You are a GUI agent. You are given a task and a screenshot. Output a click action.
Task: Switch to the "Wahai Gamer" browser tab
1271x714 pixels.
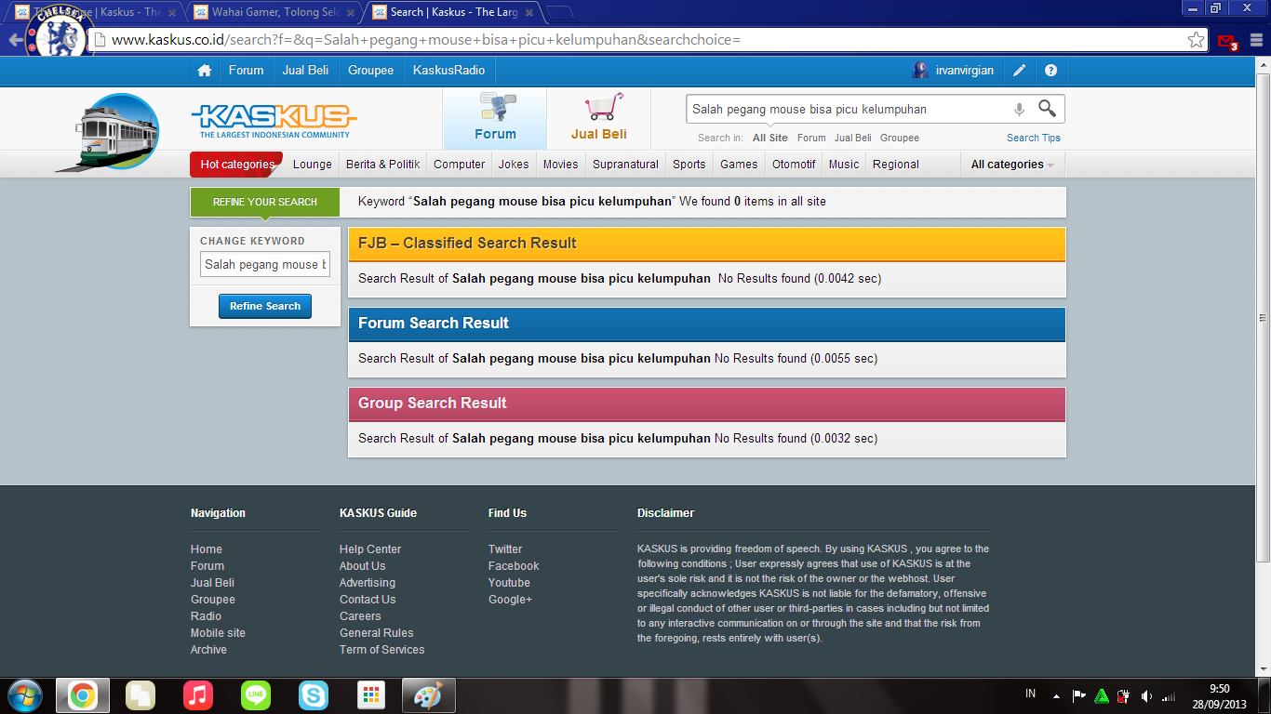click(270, 12)
